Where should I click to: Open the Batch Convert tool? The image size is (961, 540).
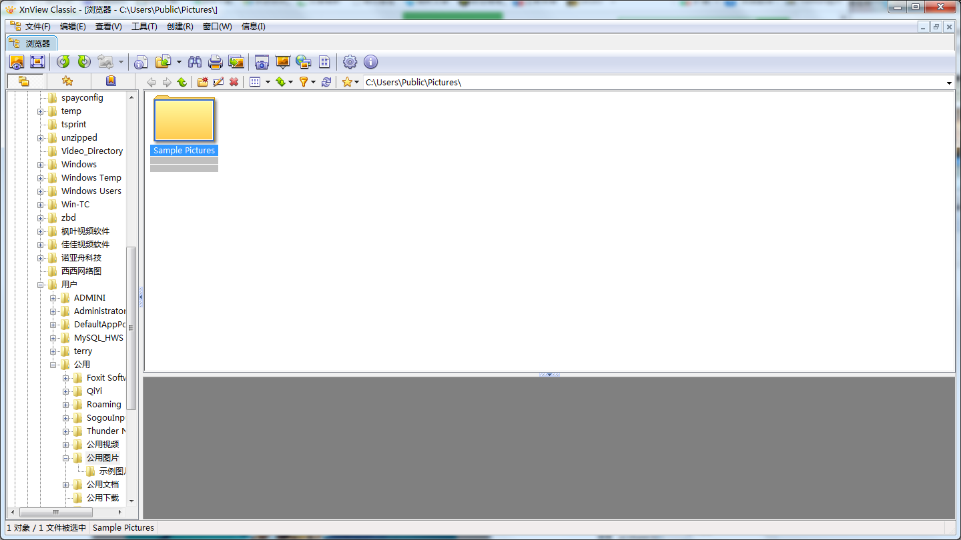(236, 61)
